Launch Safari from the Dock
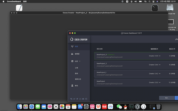178x111 pixels. click(32, 107)
